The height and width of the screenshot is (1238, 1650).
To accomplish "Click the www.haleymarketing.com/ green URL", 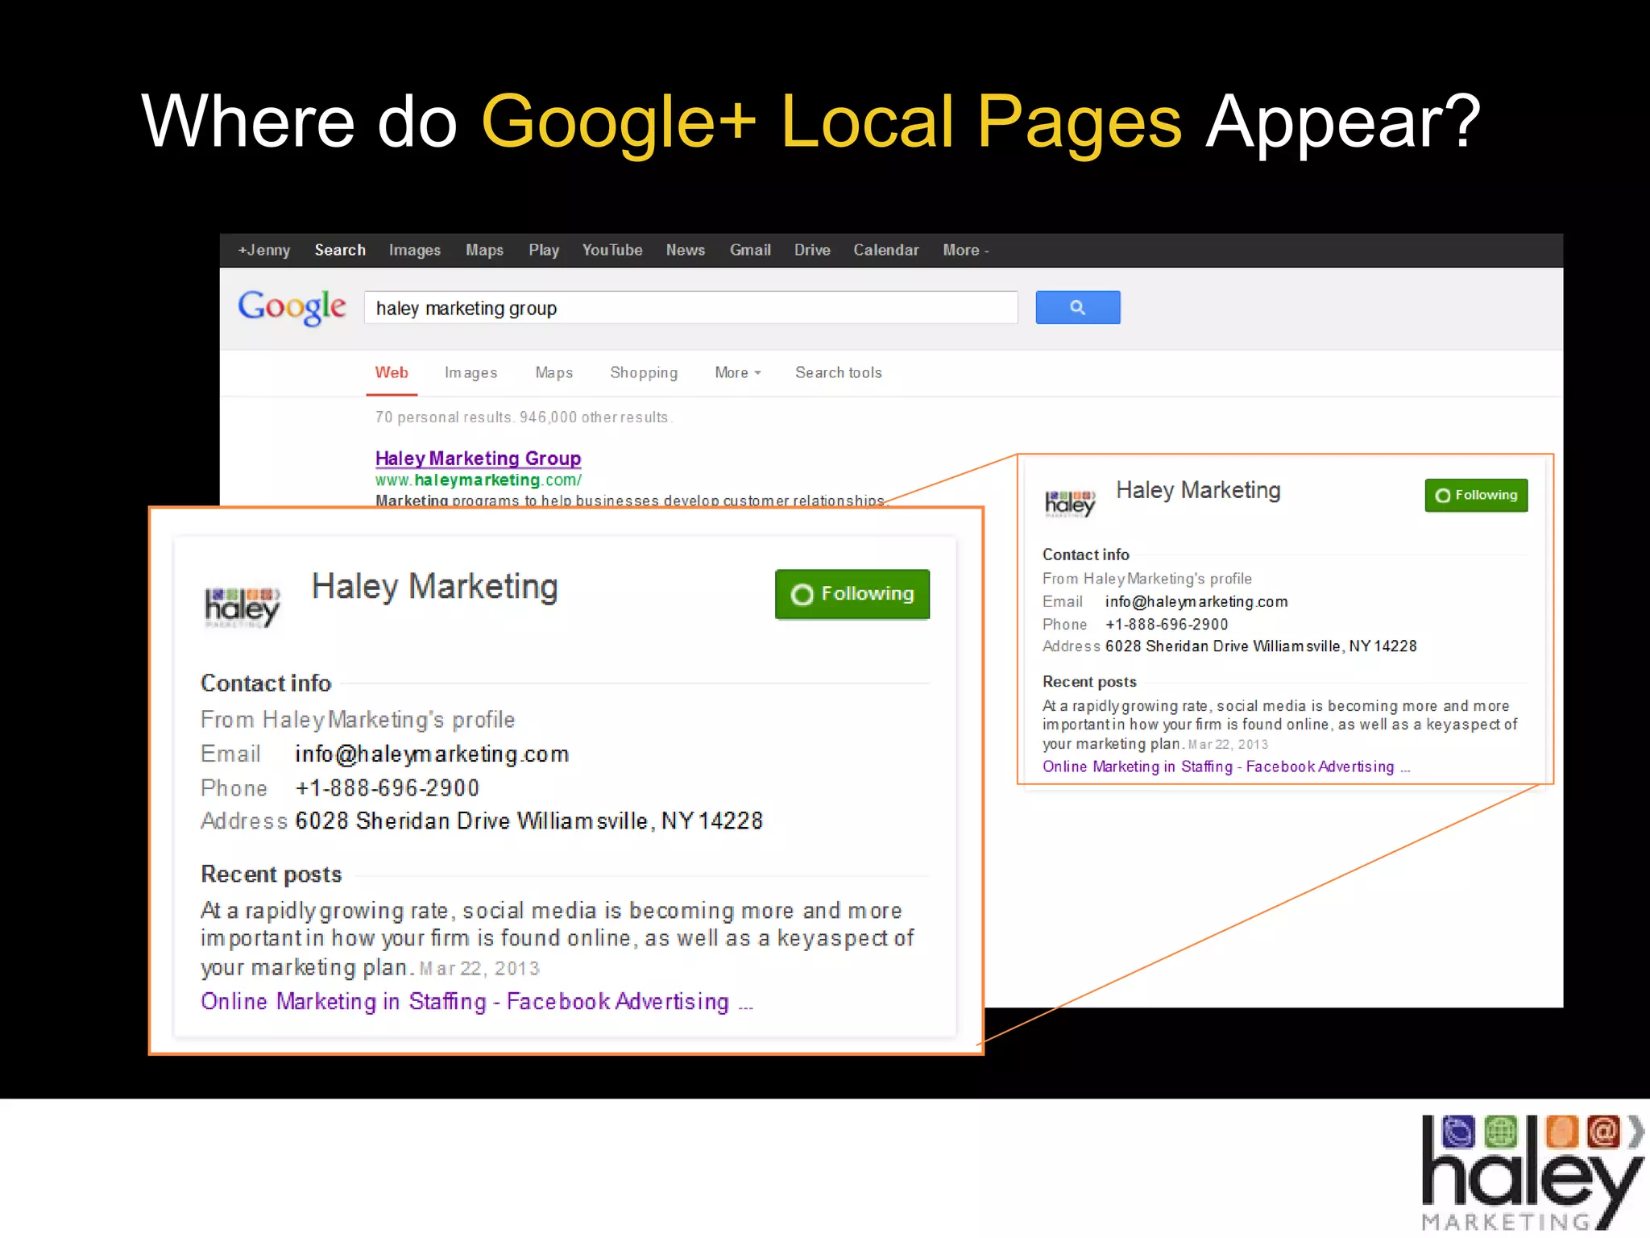I will pos(478,480).
